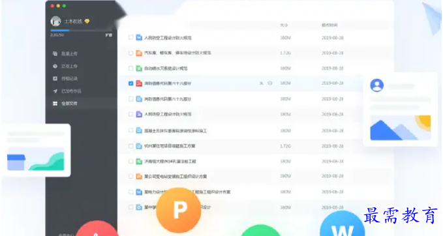Open file 某公司变电站安装施工组织设计方案
The width and height of the screenshot is (443, 236).
[x=176, y=176]
